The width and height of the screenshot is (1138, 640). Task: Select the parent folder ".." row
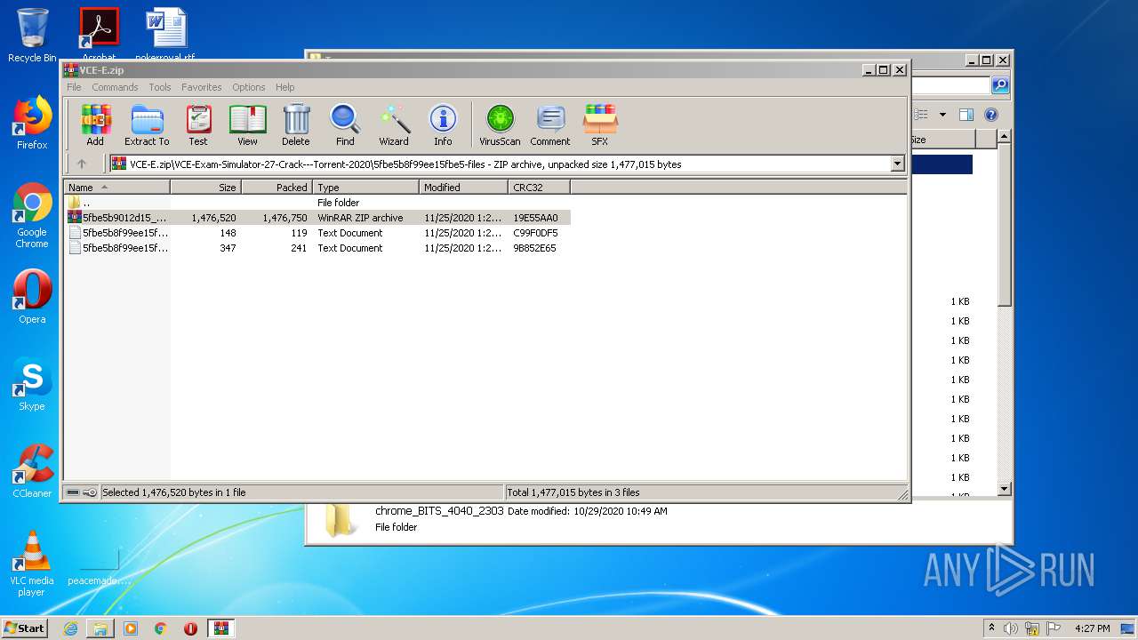click(317, 203)
